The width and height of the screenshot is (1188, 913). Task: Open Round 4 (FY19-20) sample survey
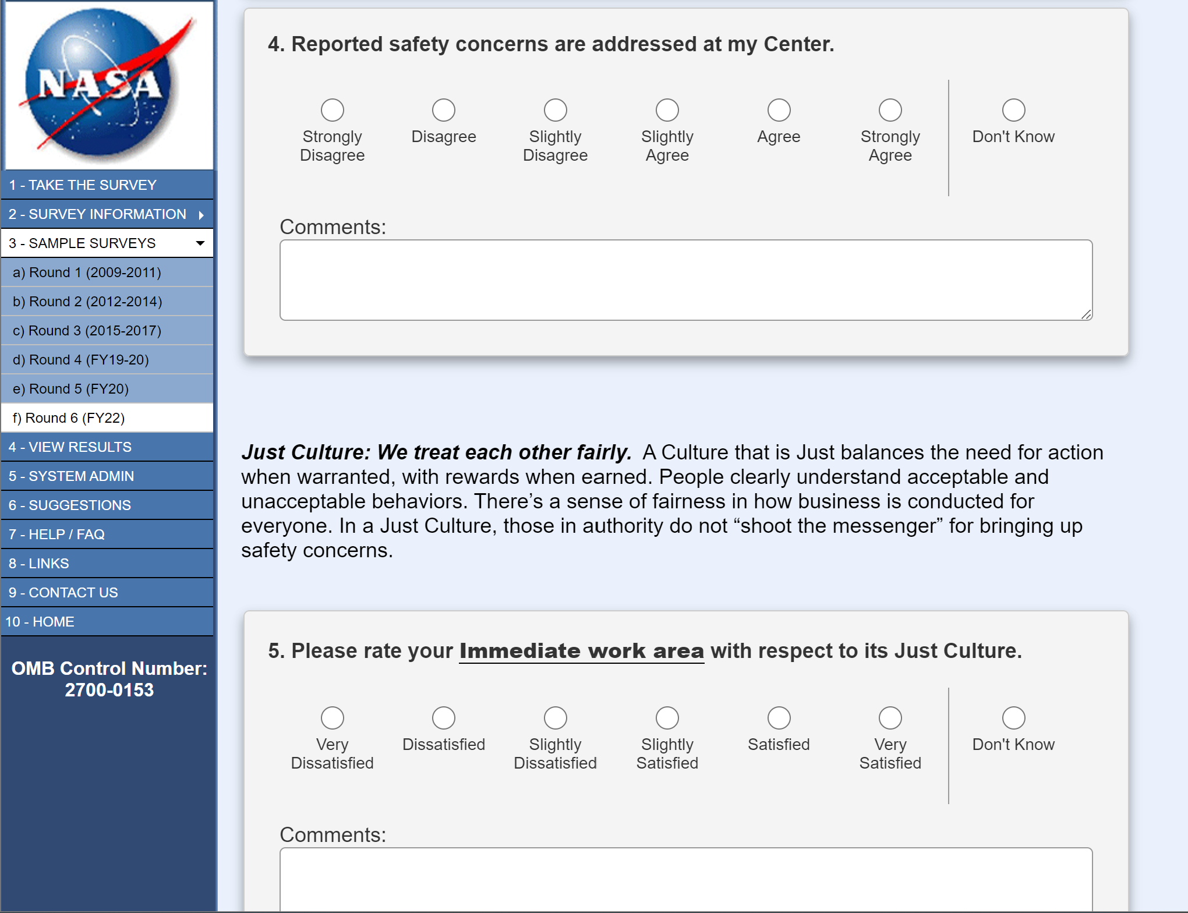81,360
